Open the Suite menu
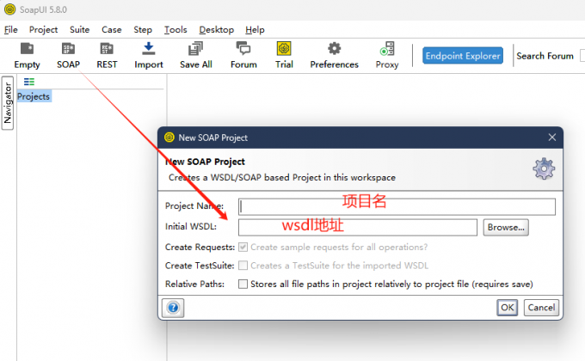Viewport: 585px width, 361px height. click(79, 30)
